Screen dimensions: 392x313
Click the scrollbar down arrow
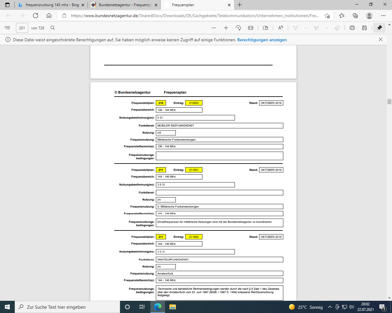click(389, 298)
